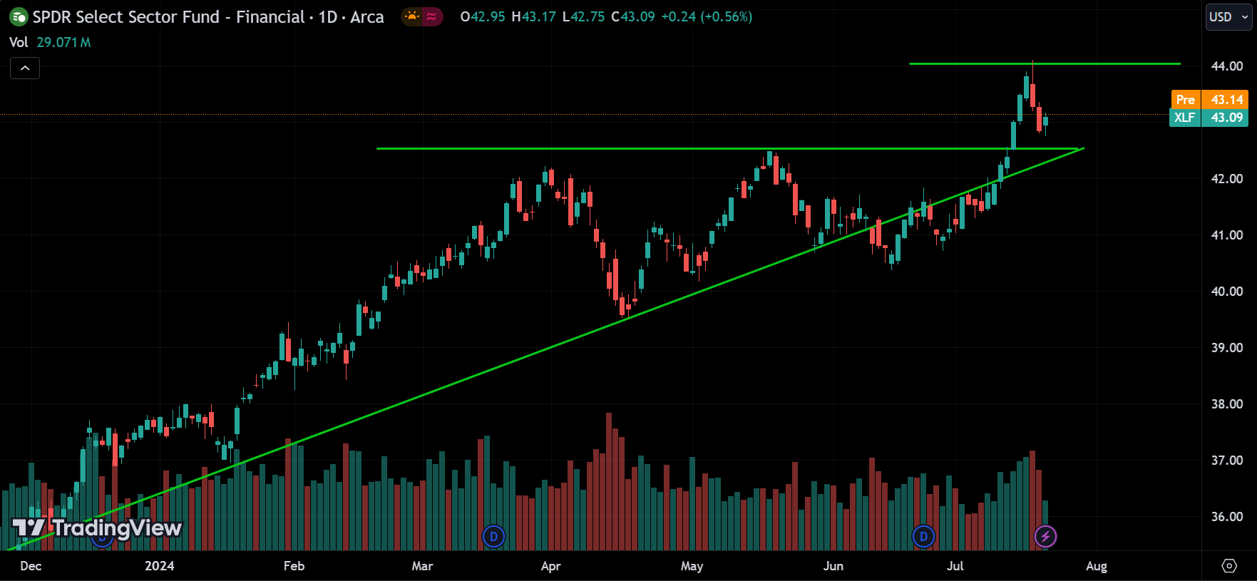Click the 37.00 price axis label
Viewport: 1257px width, 581px height.
tap(1227, 460)
